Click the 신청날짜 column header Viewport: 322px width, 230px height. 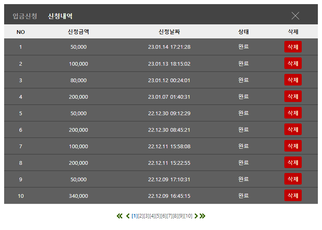coord(169,32)
